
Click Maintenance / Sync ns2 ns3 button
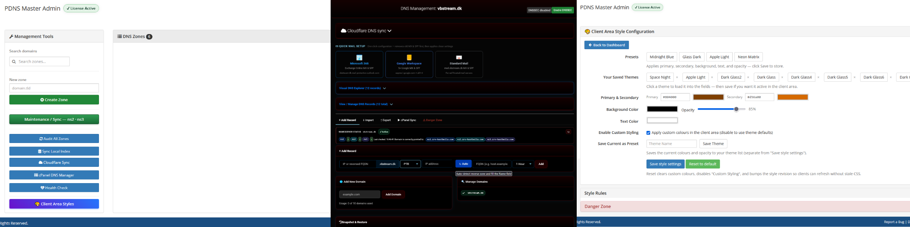[54, 119]
